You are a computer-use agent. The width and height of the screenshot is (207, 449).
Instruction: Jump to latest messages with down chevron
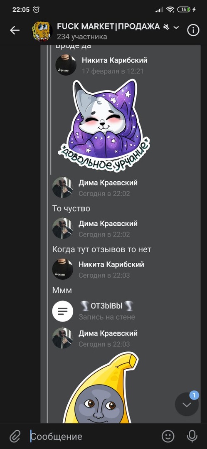coord(187,405)
